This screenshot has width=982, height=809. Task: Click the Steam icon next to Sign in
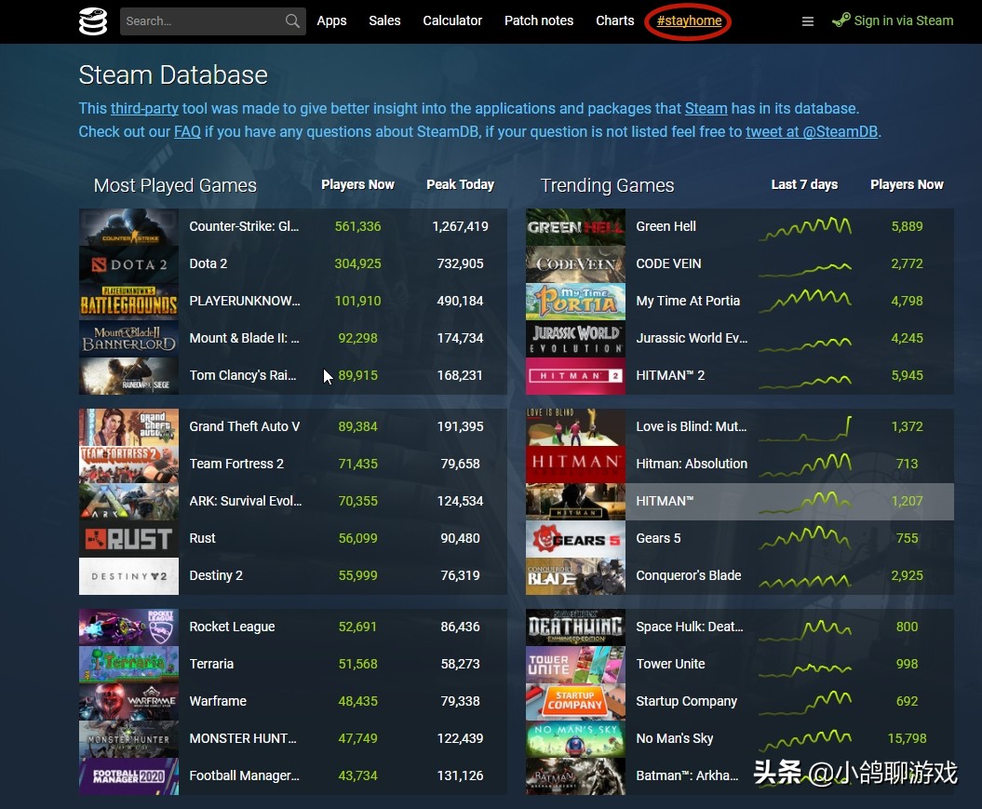pos(841,20)
